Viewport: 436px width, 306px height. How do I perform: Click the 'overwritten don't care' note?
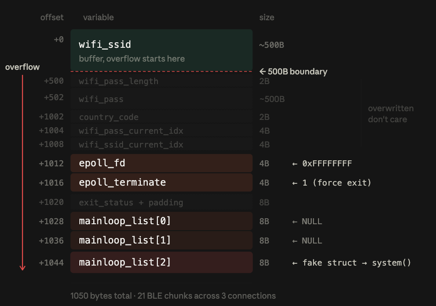click(391, 114)
